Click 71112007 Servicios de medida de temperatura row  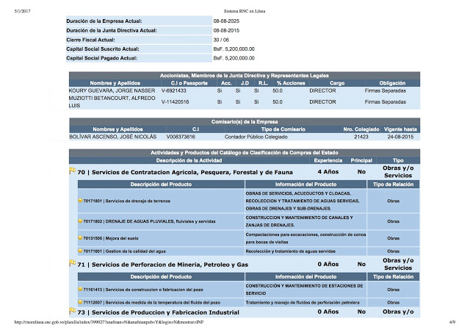point(152,303)
